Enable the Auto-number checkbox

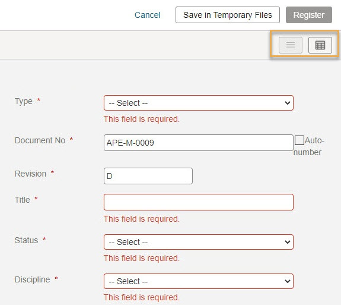(x=299, y=140)
